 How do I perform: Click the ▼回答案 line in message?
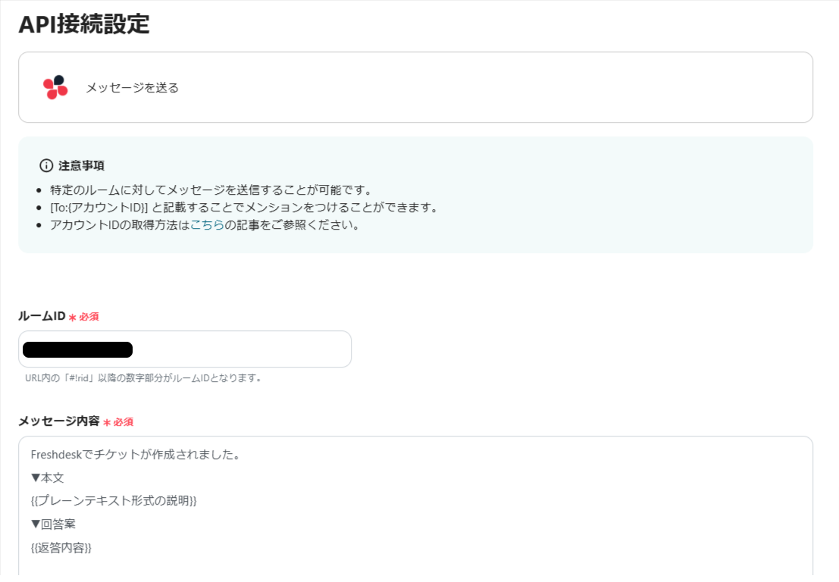[x=53, y=524]
